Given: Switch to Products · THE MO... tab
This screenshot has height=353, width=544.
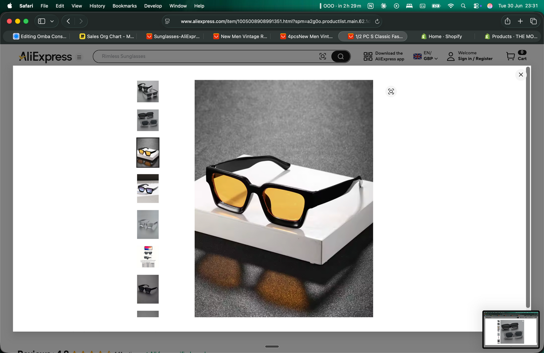Looking at the screenshot, I should tap(511, 37).
